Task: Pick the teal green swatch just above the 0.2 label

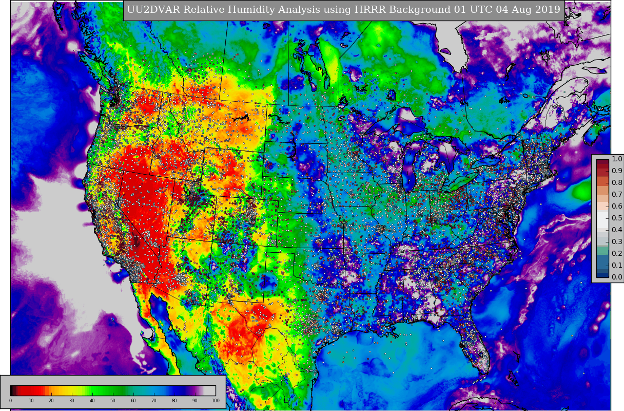Action: tap(602, 250)
